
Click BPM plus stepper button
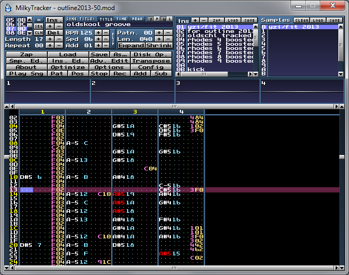(98, 33)
